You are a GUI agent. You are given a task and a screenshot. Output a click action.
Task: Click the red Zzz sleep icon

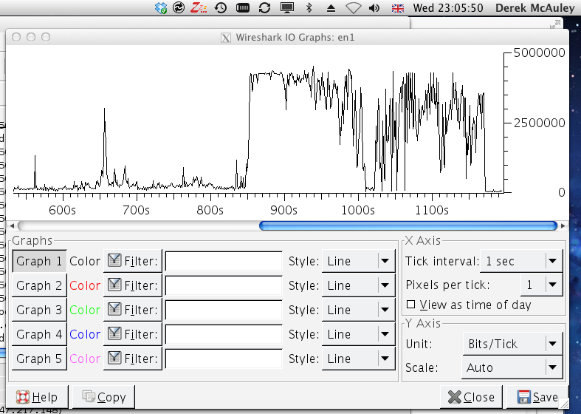[x=199, y=8]
